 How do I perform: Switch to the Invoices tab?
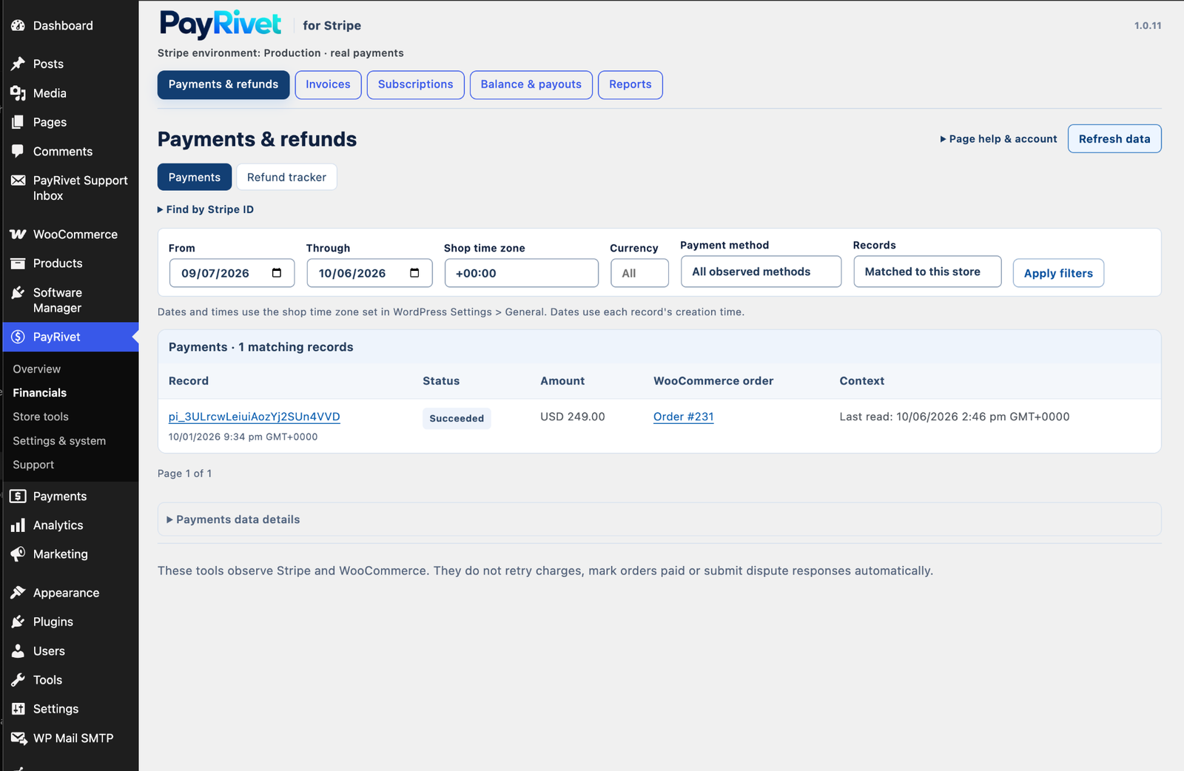(328, 84)
